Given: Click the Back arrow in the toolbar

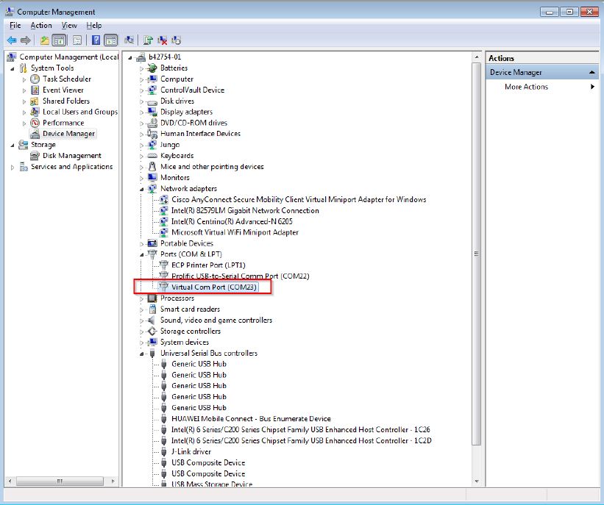Looking at the screenshot, I should click(12, 40).
